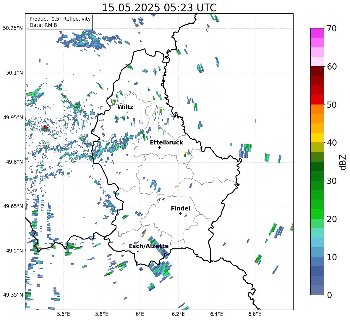Click the 10 value on colorbar

(x=332, y=257)
